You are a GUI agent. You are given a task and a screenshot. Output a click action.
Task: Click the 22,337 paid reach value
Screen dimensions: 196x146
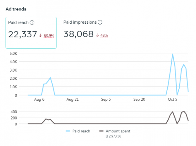tap(23, 34)
